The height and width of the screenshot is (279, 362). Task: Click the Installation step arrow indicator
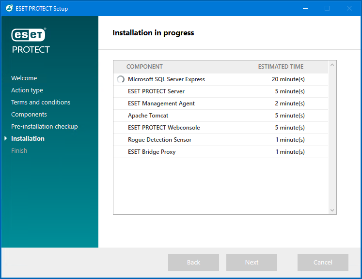[5, 139]
